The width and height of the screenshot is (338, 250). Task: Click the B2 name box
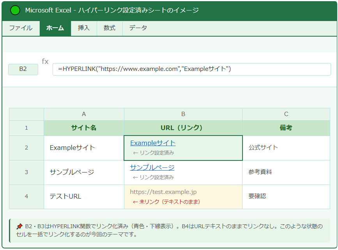[x=23, y=69]
